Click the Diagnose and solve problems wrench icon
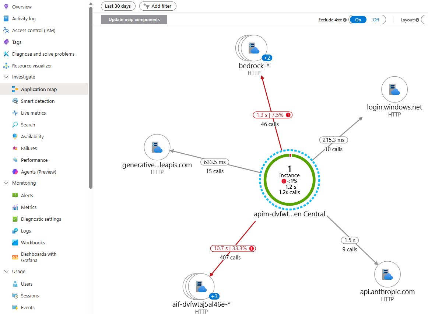428x314 pixels. point(6,54)
